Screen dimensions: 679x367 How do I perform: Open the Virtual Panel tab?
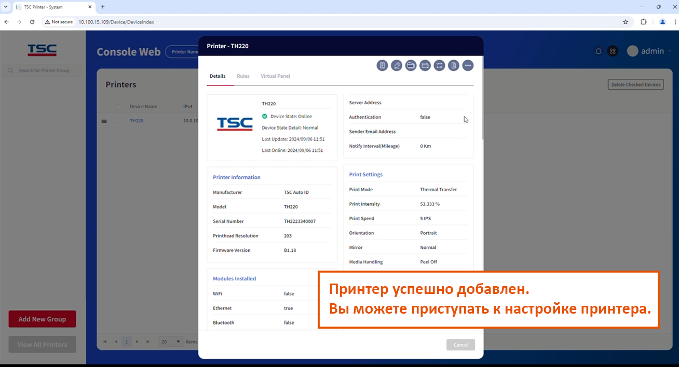click(275, 76)
